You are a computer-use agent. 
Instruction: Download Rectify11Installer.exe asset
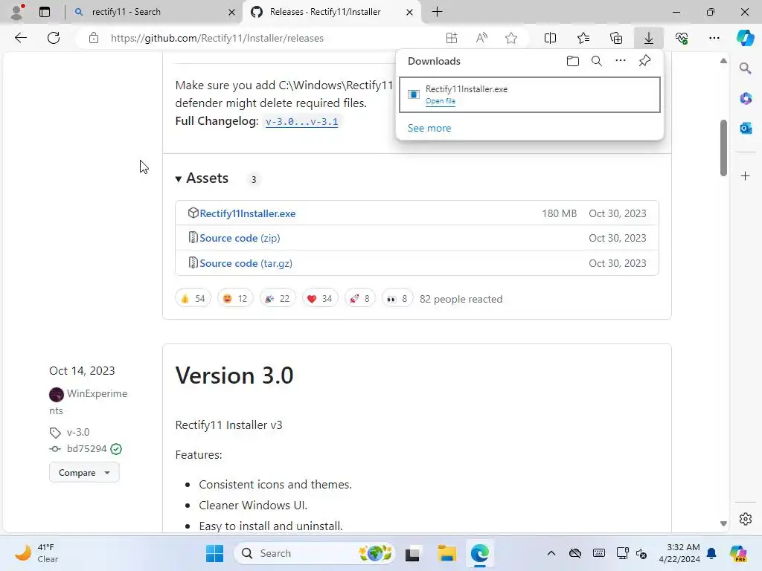click(x=247, y=213)
